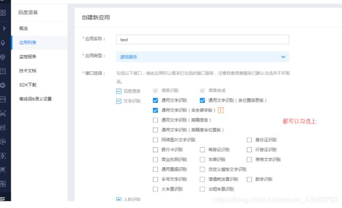Screen dimensions: 342x208
Task: Enable 通用文字识别（高精度版） checkbox
Action: tap(155, 120)
